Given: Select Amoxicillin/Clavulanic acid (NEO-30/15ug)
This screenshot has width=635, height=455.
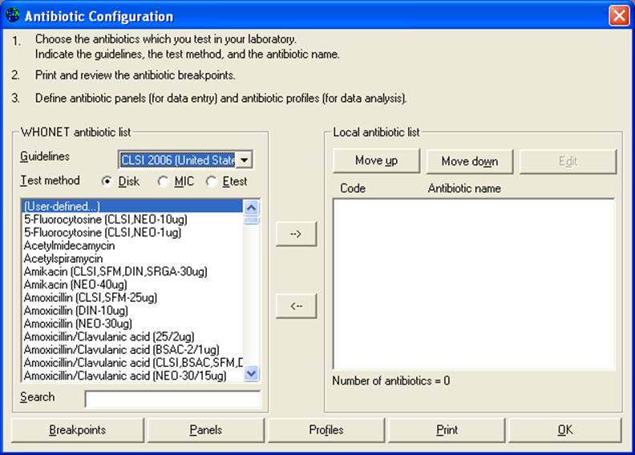Looking at the screenshot, I should 132,376.
